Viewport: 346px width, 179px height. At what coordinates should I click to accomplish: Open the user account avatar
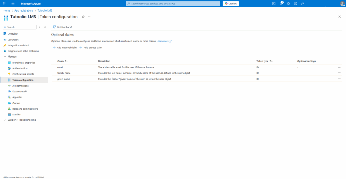[x=342, y=3]
